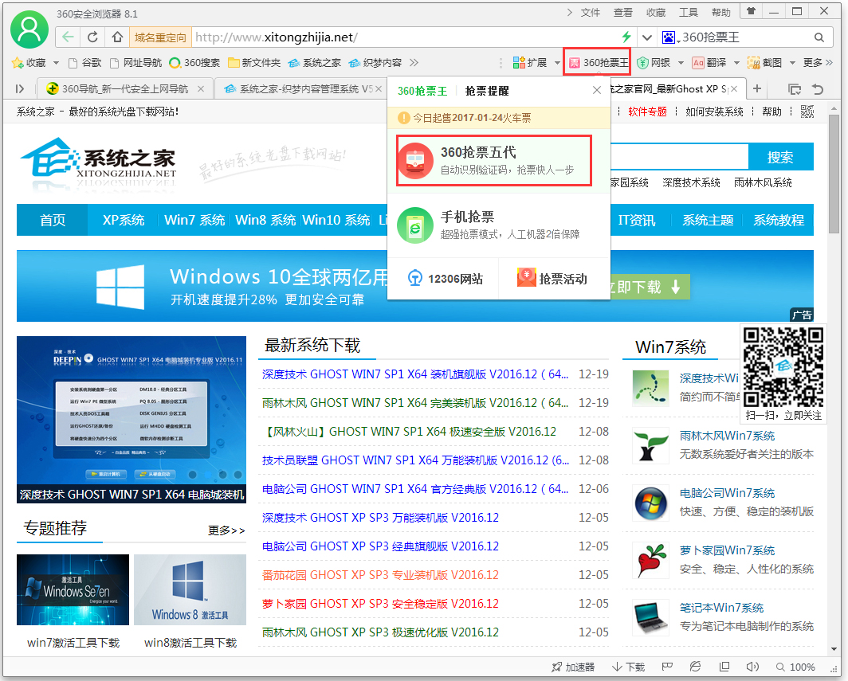Click the 360抢票王 toolbar extension
The width and height of the screenshot is (848, 681).
click(598, 63)
